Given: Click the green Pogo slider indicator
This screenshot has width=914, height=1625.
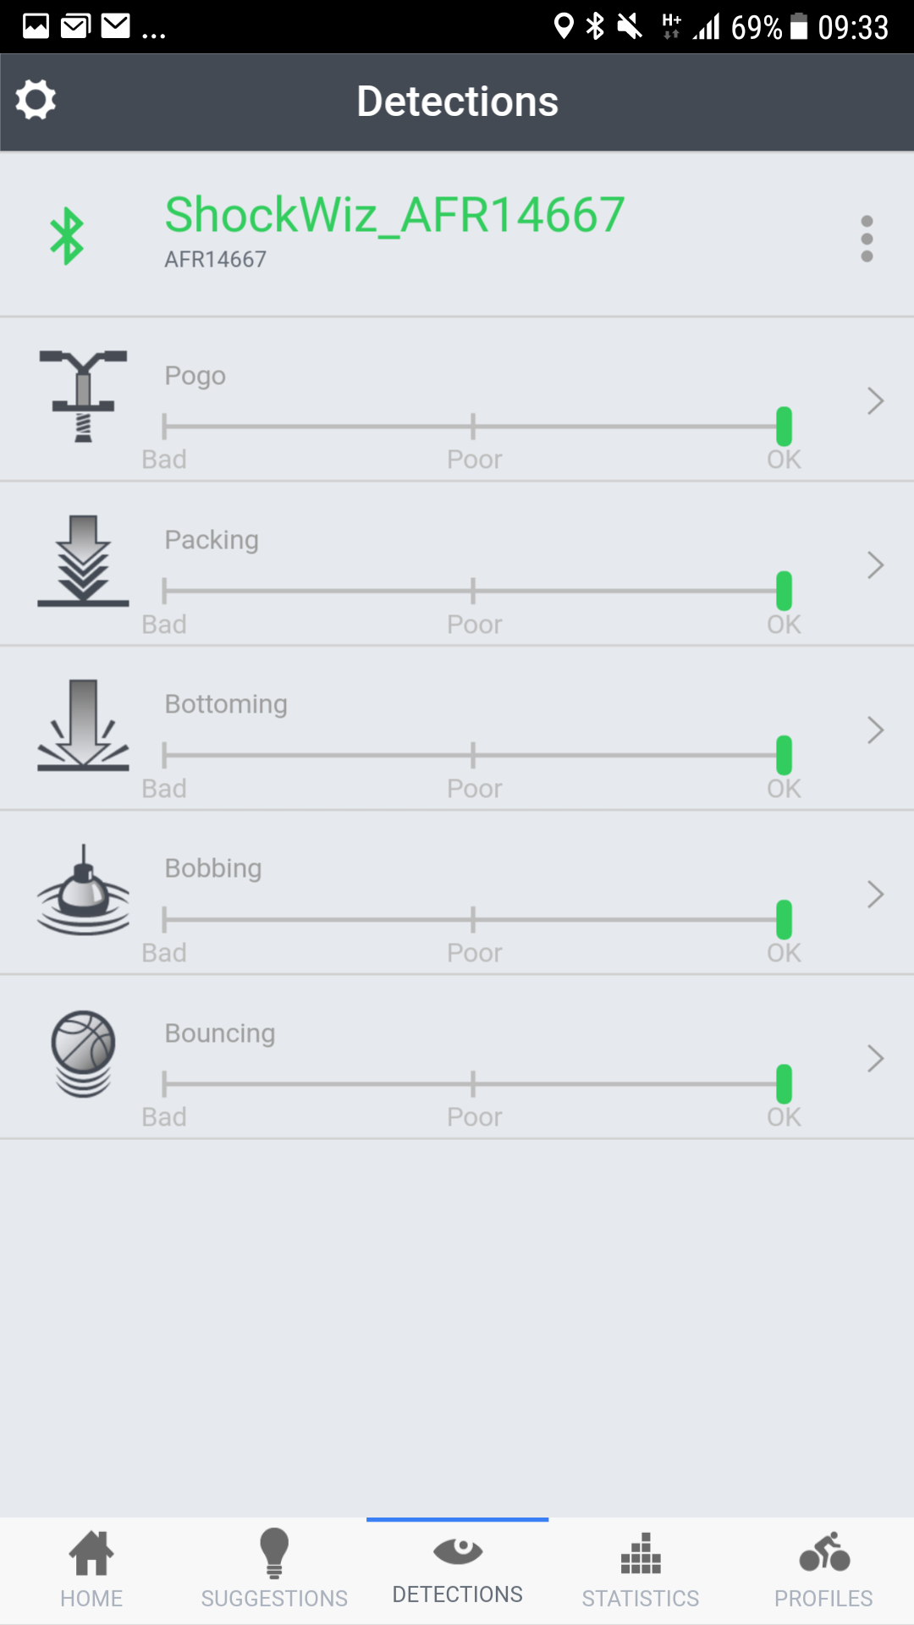Looking at the screenshot, I should (x=784, y=427).
